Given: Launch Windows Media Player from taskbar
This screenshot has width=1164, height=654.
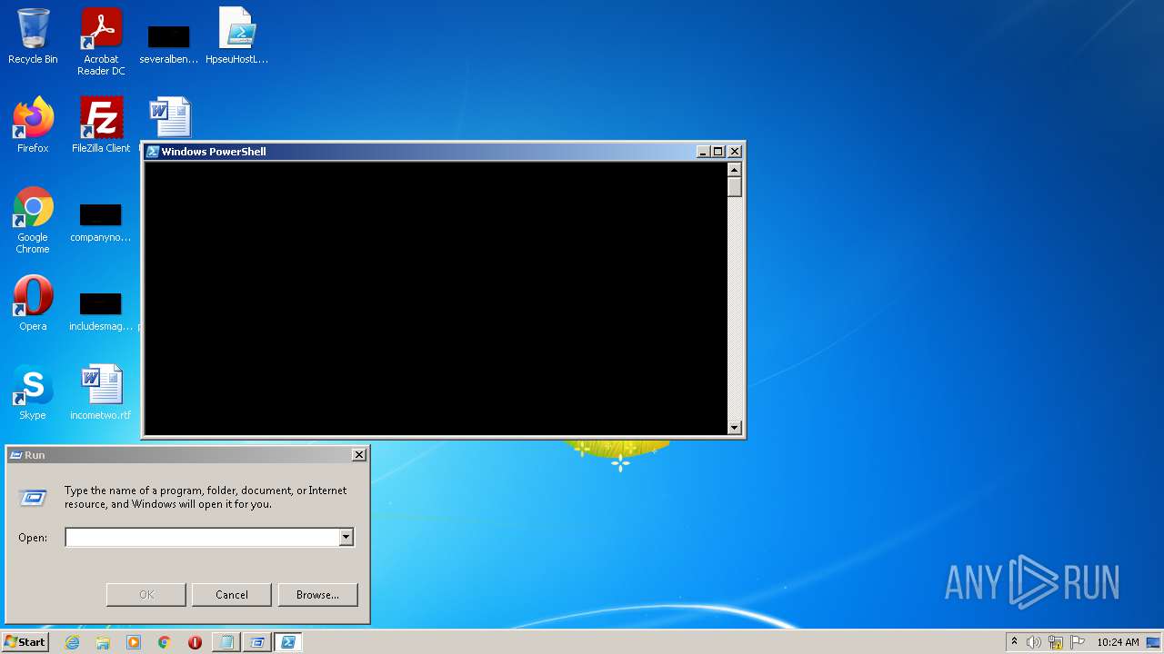Looking at the screenshot, I should click(x=134, y=642).
